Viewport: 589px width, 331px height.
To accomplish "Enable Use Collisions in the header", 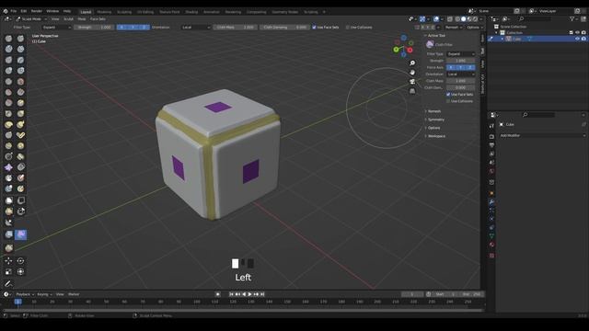I will 348,28.
